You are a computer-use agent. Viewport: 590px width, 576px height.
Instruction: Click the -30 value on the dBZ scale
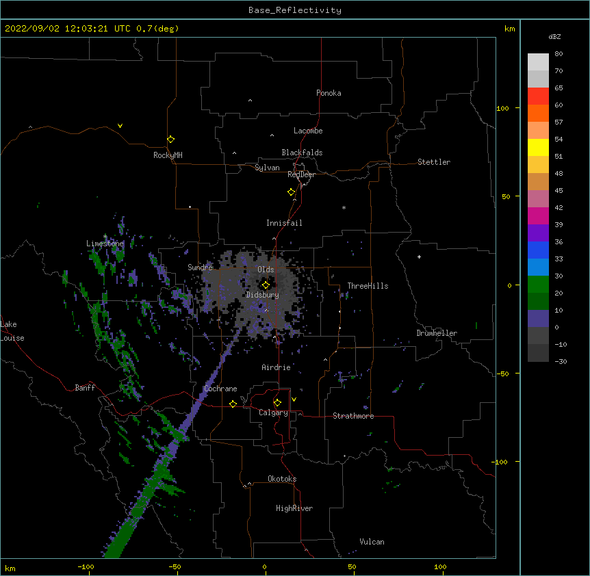[x=561, y=361]
